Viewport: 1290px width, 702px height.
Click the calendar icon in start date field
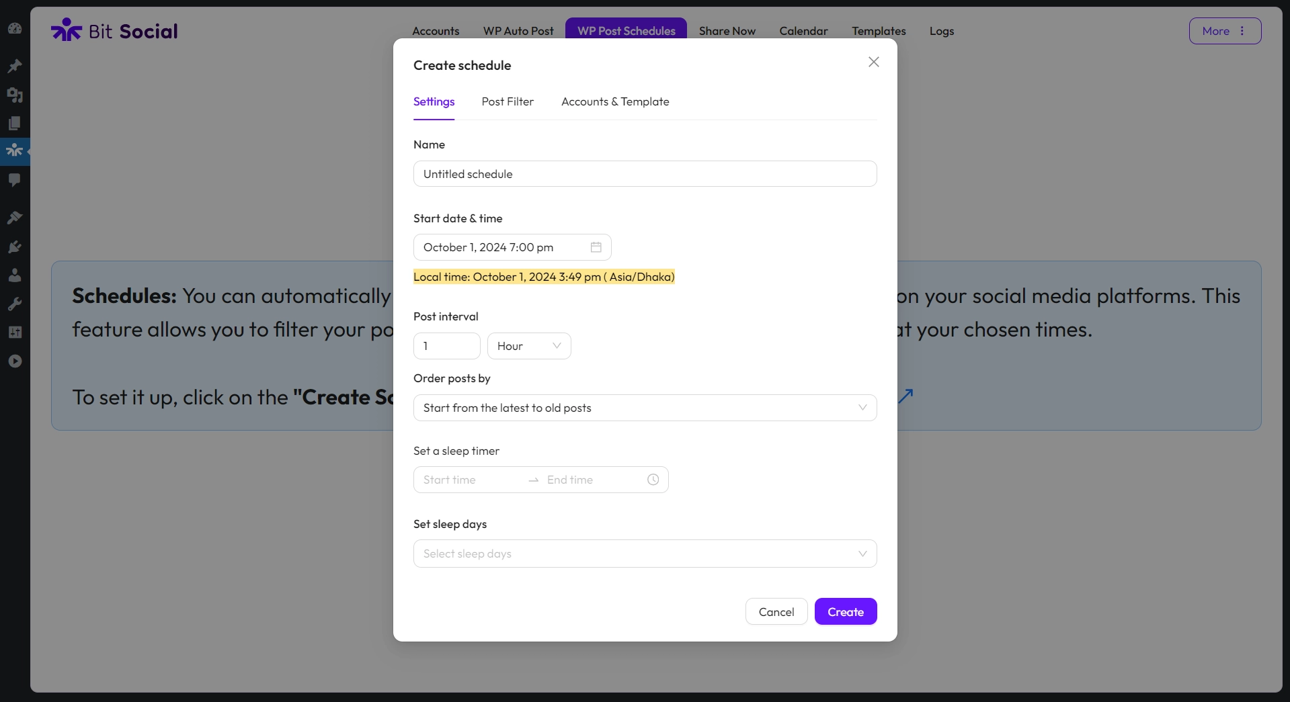click(596, 247)
